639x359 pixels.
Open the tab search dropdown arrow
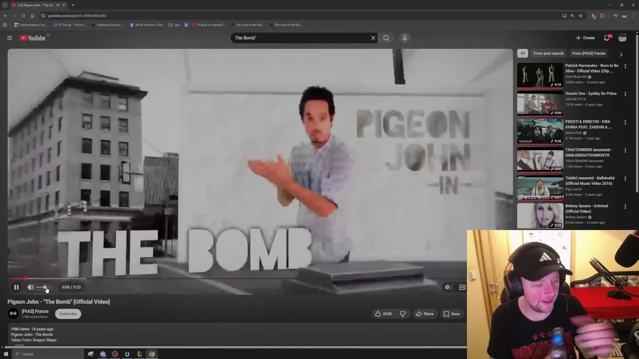[x=4, y=5]
